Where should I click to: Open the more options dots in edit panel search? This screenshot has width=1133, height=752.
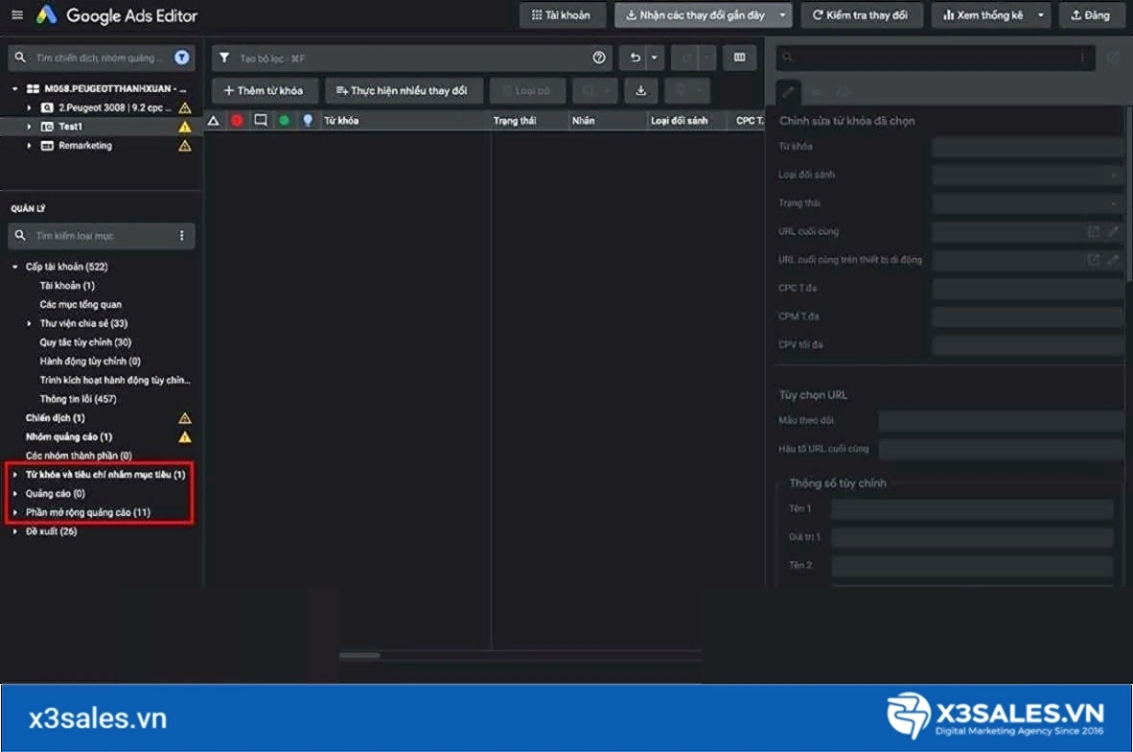click(x=1082, y=58)
